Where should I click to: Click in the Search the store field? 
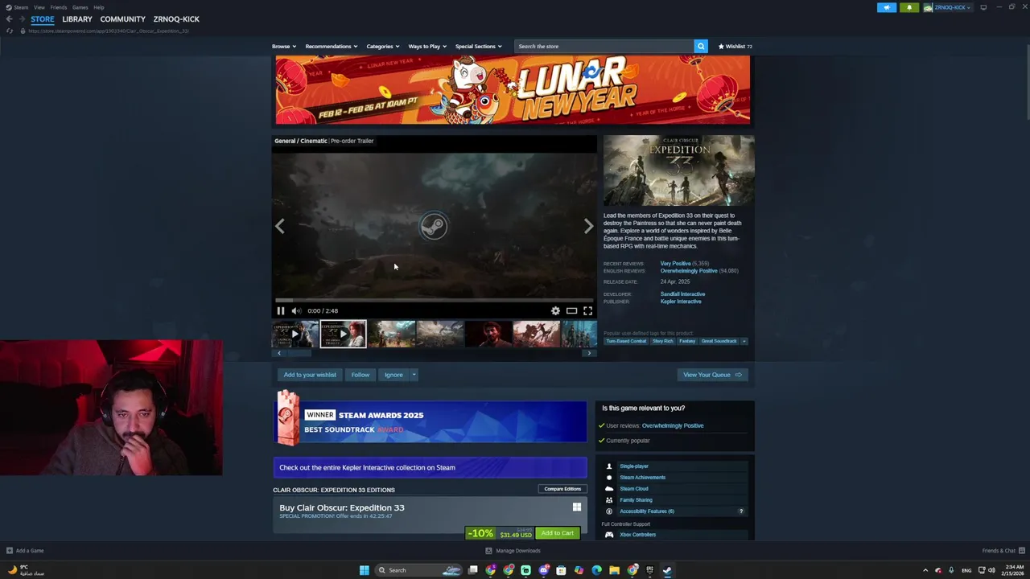604,46
